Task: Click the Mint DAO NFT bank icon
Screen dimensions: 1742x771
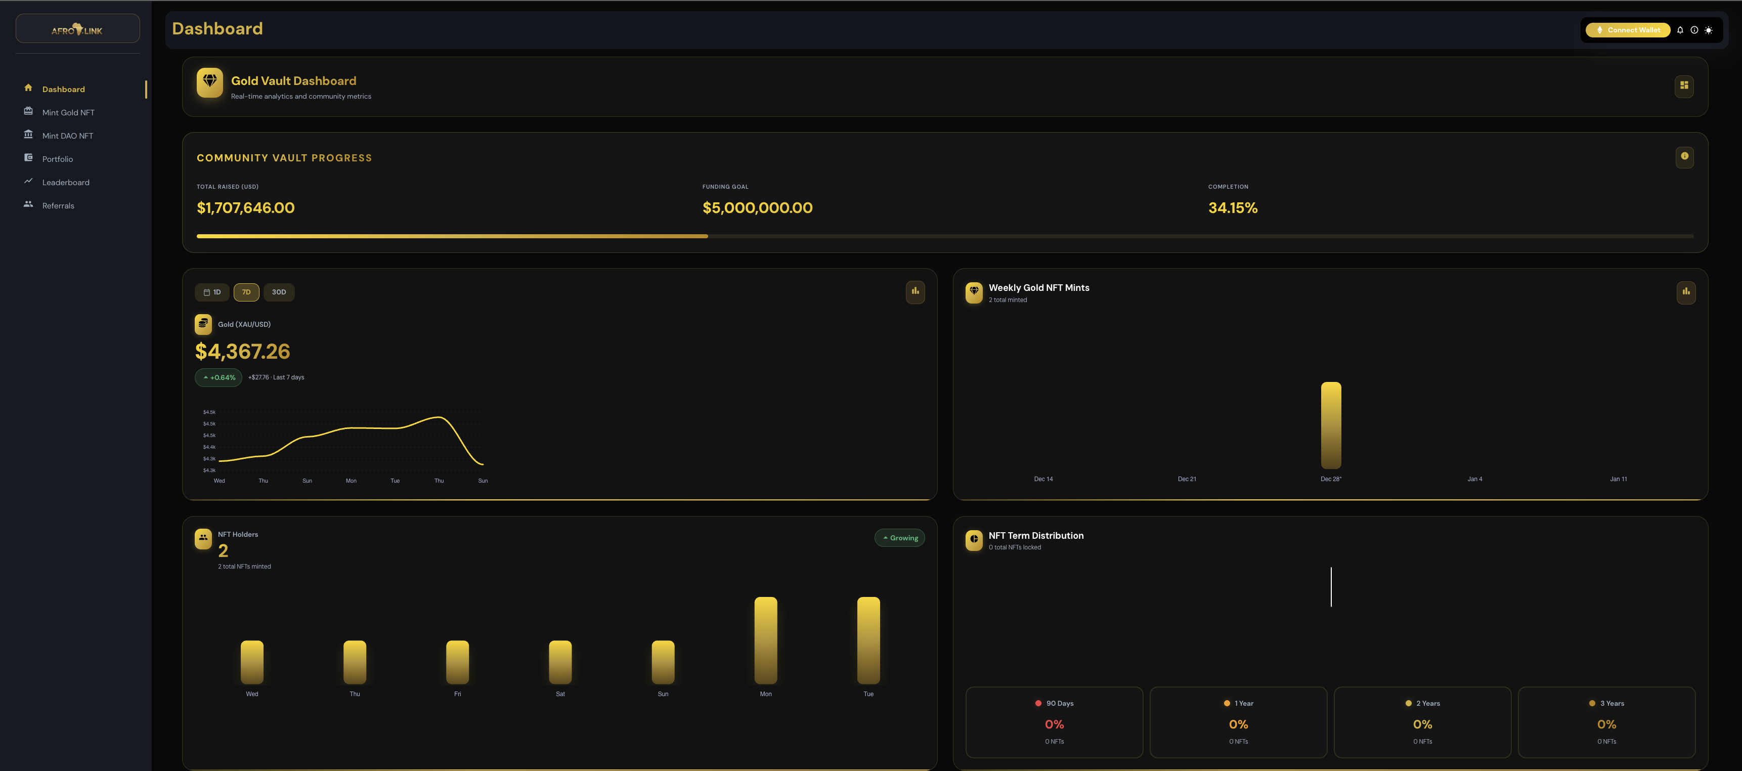Action: pos(28,135)
